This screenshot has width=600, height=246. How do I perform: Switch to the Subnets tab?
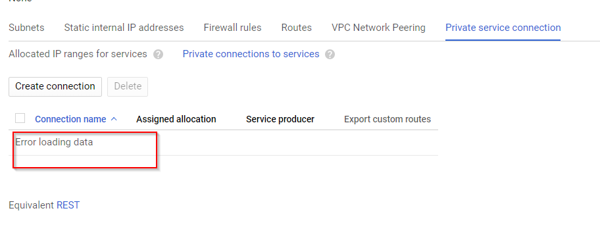[26, 28]
